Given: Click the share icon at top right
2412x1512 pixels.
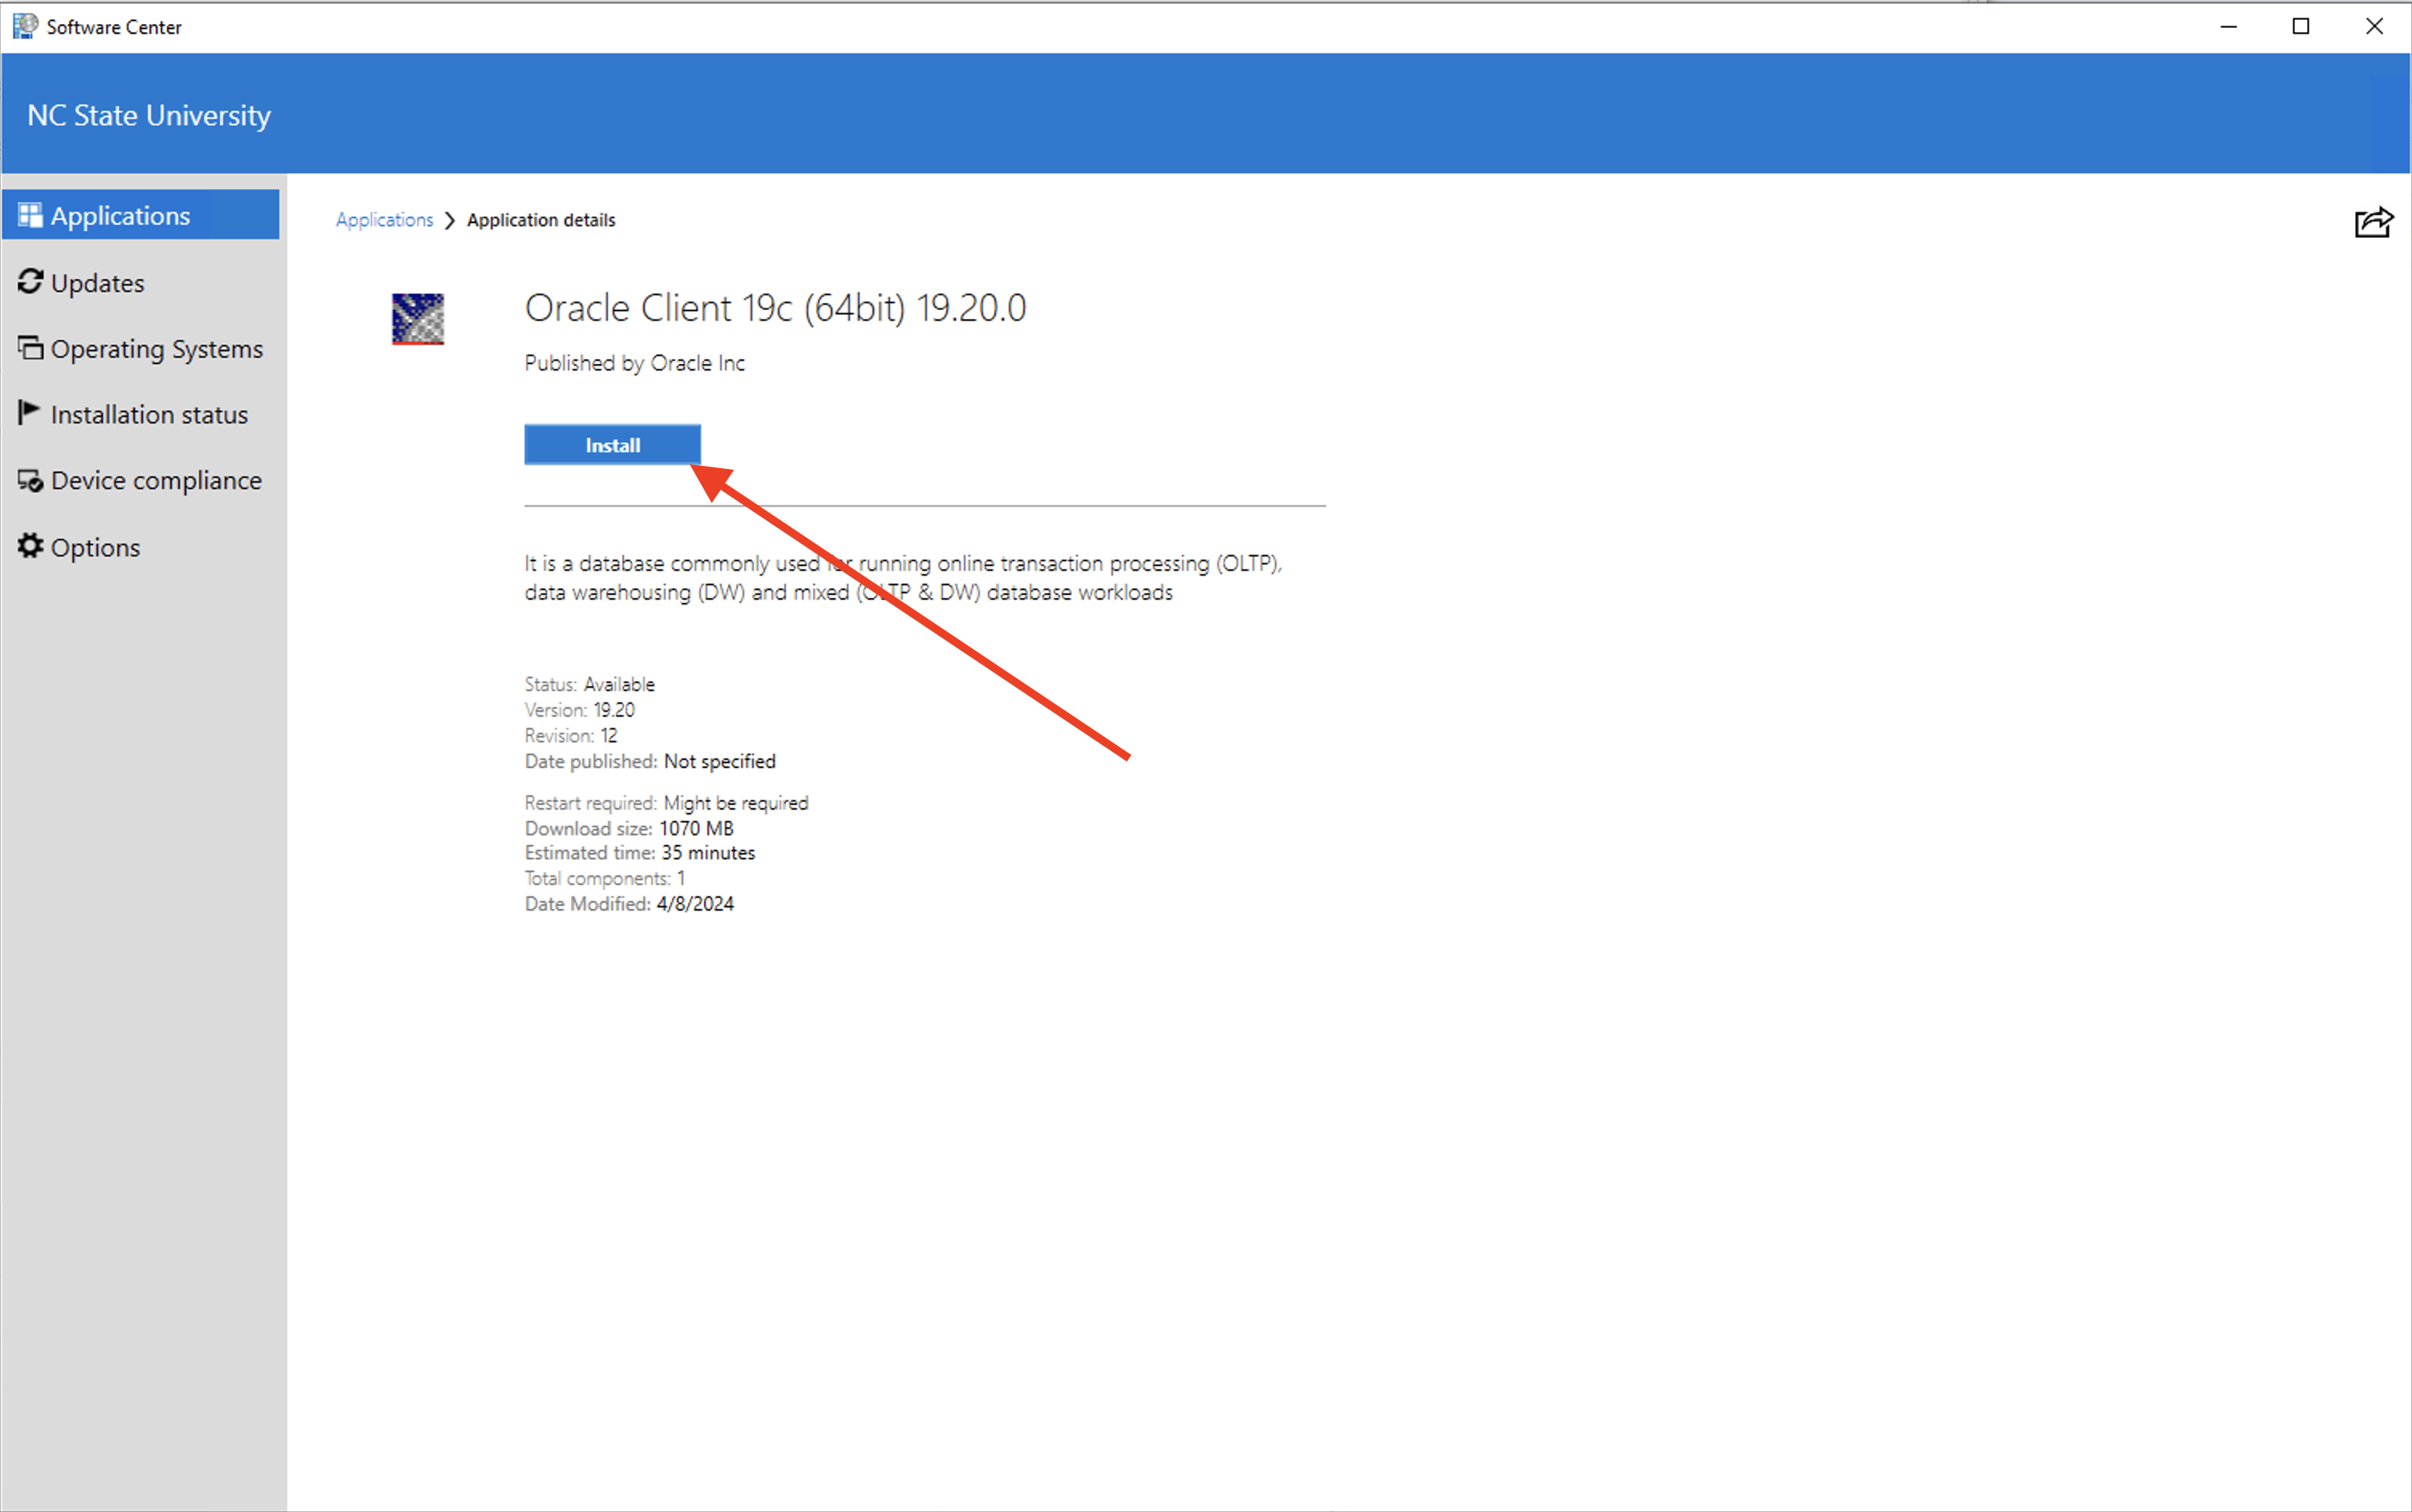Looking at the screenshot, I should pos(2373,222).
